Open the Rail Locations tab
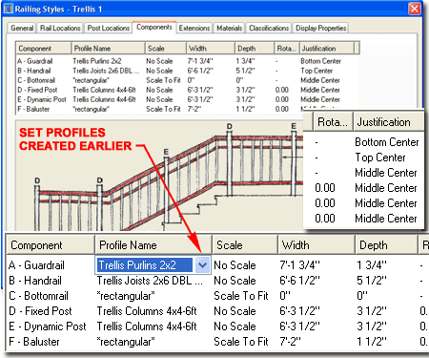The height and width of the screenshot is (358, 429). pyautogui.click(x=60, y=28)
